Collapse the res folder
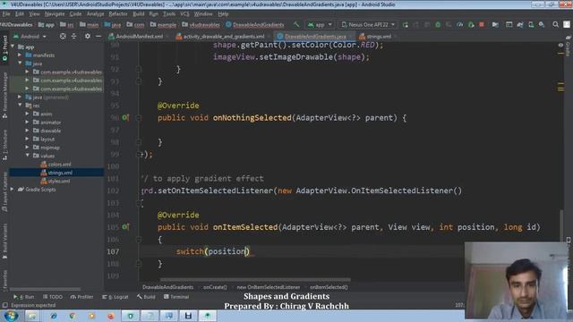The height and width of the screenshot is (322, 573). coord(20,106)
